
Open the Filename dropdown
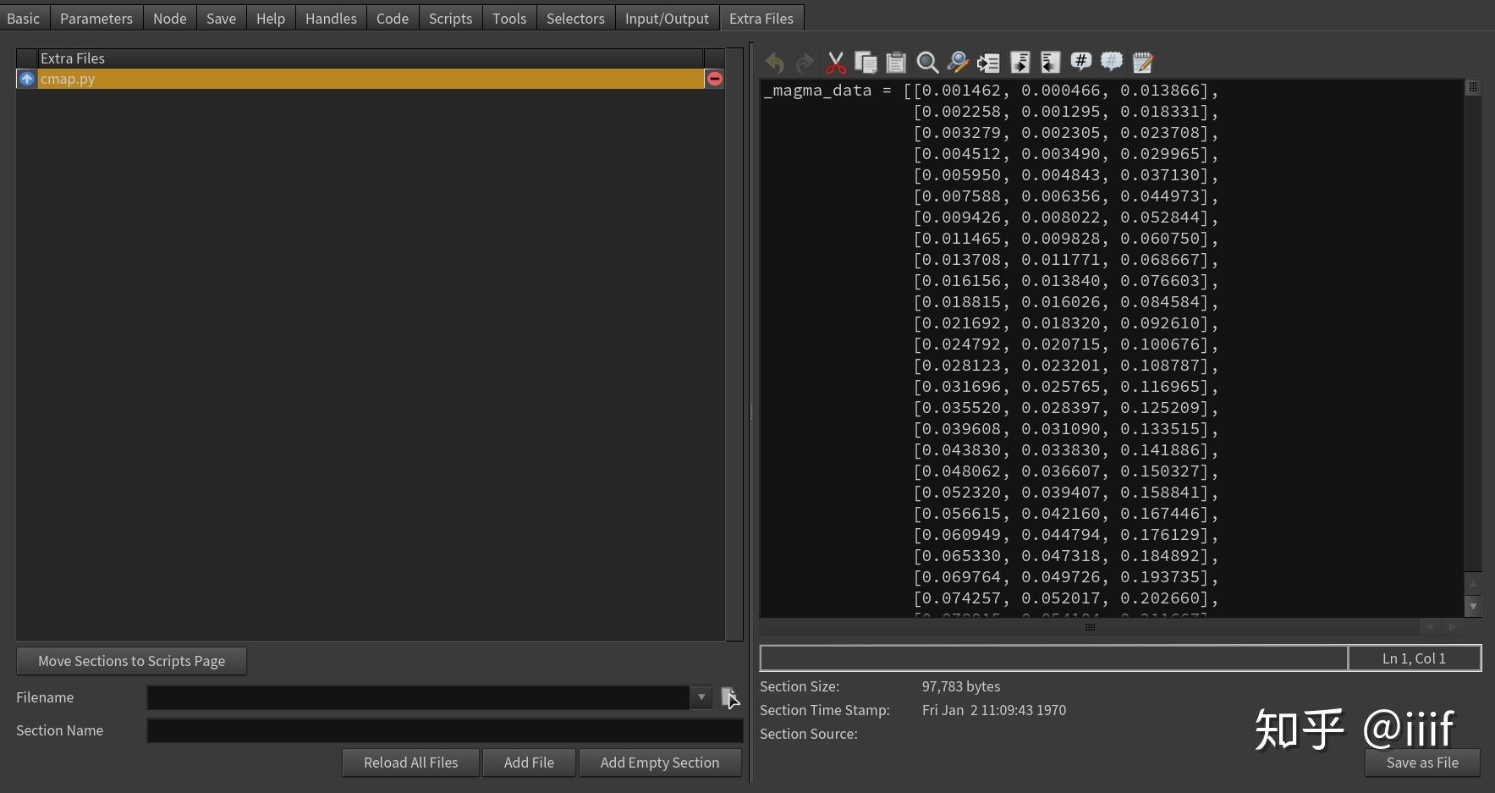(x=701, y=697)
